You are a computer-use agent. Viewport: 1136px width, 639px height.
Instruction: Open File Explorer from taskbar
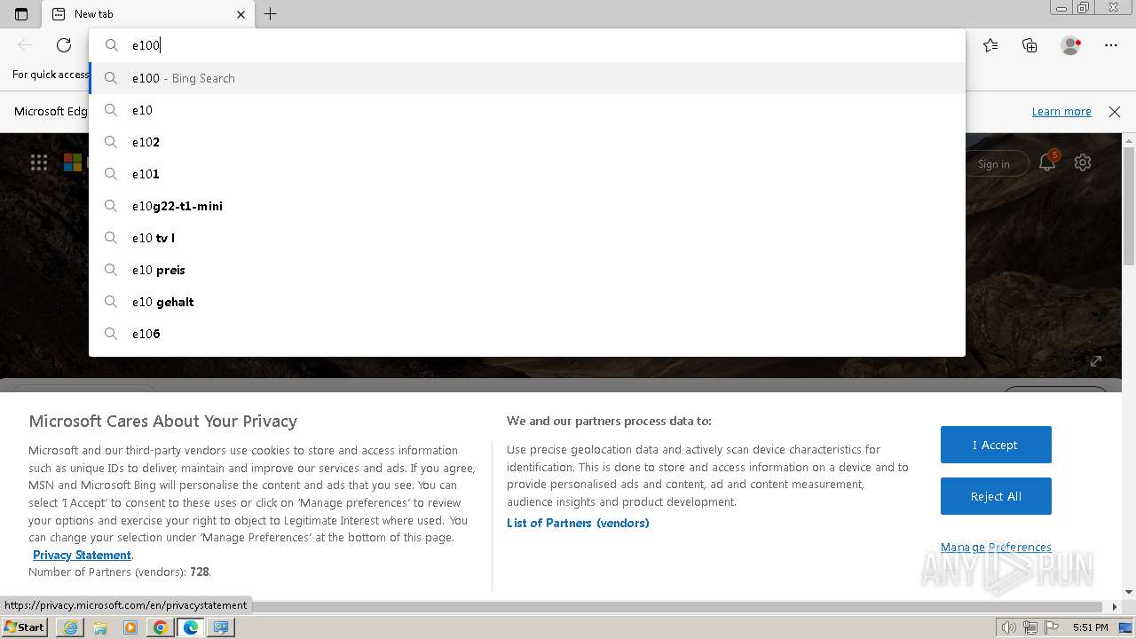100,627
